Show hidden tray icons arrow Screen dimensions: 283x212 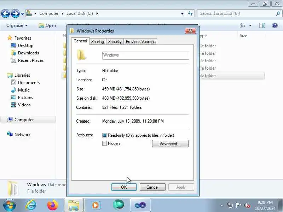[x=222, y=205]
